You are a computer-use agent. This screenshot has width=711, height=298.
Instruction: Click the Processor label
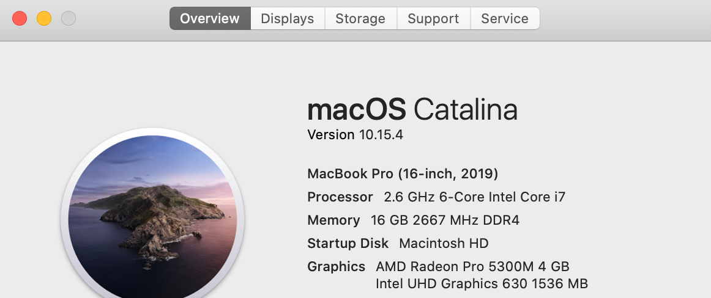coord(340,197)
